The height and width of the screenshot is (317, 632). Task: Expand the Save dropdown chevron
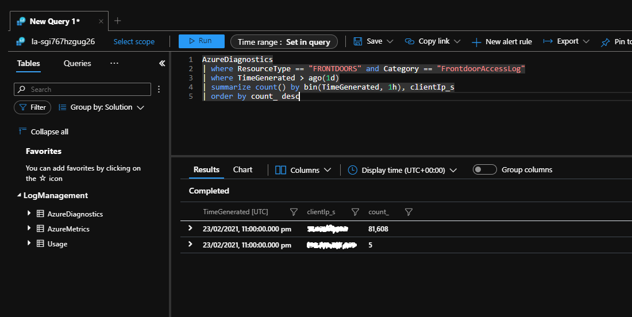pos(390,41)
